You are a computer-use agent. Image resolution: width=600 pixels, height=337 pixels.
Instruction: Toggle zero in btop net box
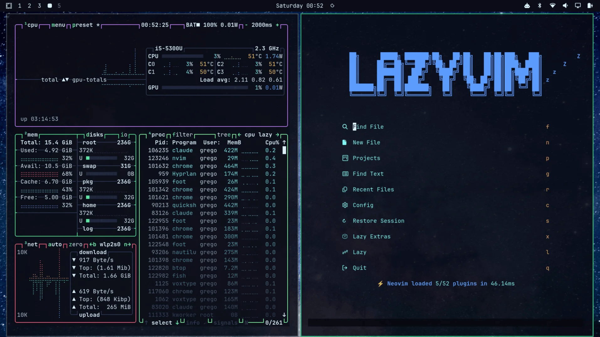[x=76, y=244]
